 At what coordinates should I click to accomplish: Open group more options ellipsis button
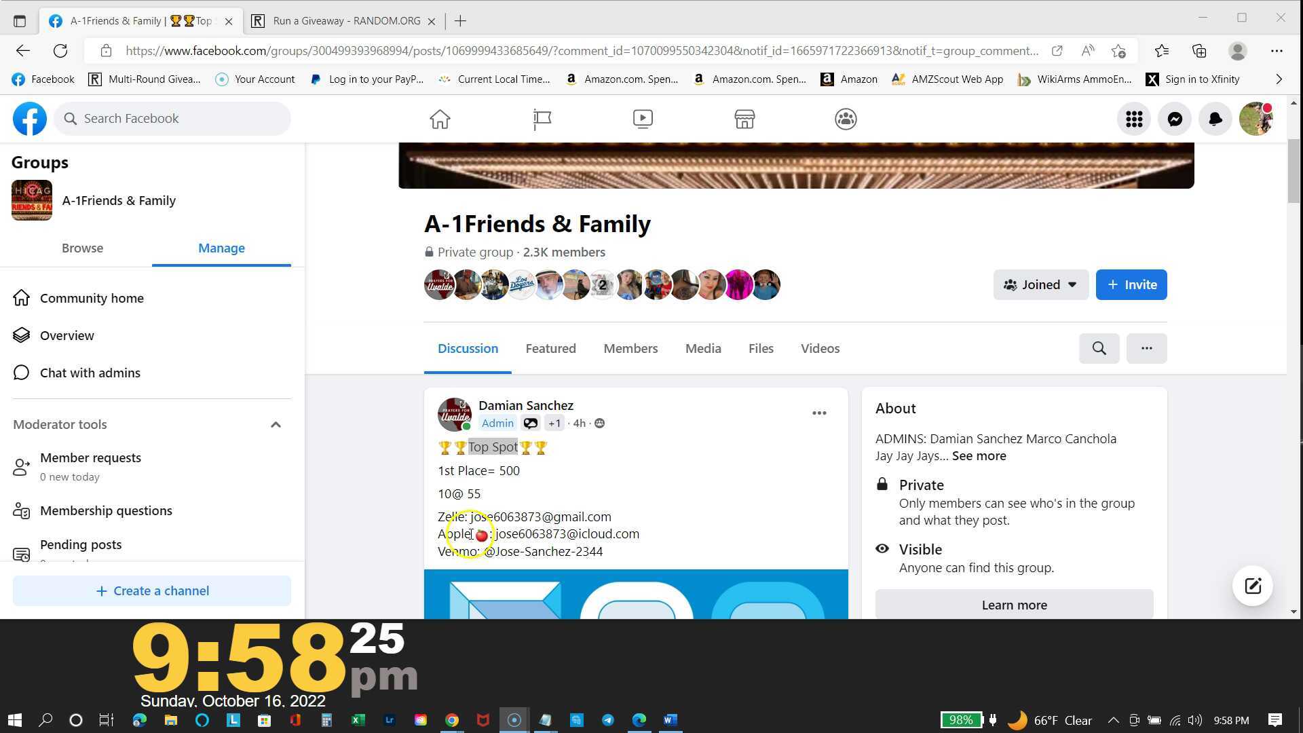click(x=1146, y=348)
